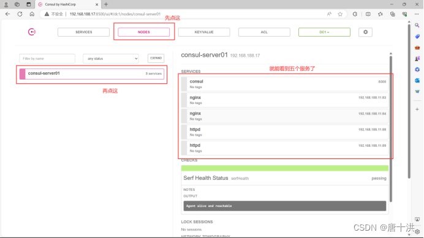
Task: Add a sidebar app with plus icon
Action: [417, 110]
